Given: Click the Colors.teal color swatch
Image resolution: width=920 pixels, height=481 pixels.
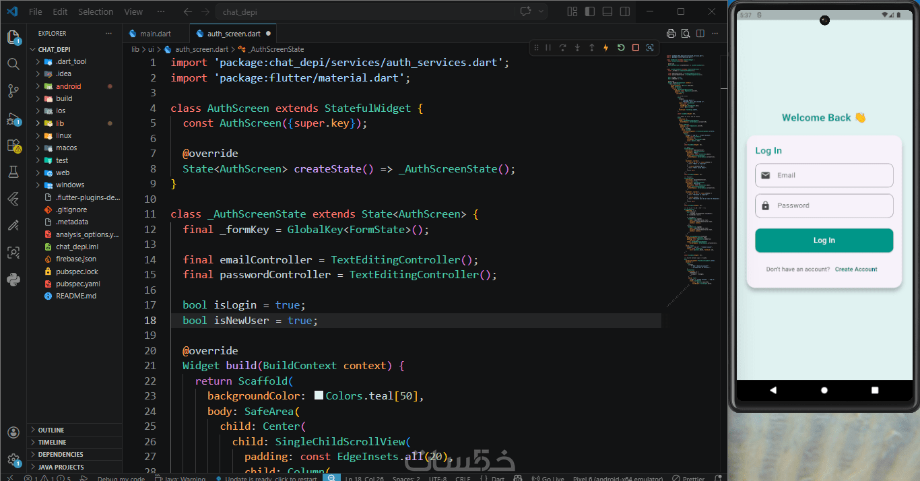Looking at the screenshot, I should coord(319,395).
